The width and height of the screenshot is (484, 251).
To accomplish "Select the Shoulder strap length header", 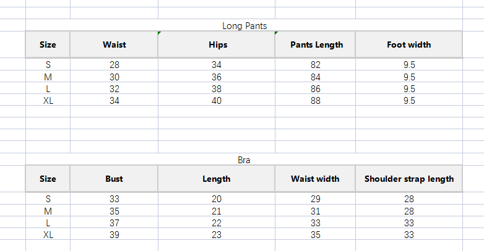I will (408, 179).
